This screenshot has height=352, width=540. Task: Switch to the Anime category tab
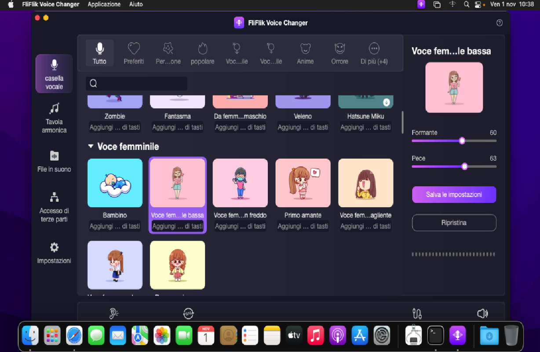tap(305, 53)
